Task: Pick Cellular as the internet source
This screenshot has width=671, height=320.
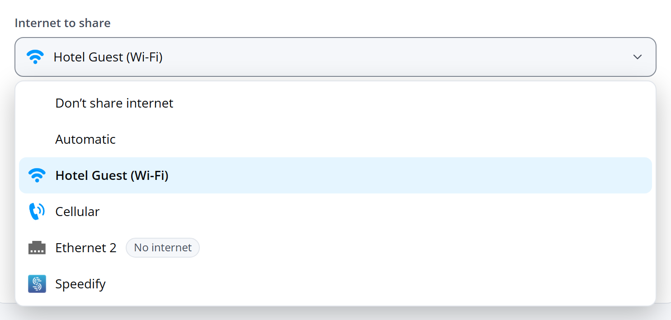Action: (x=335, y=212)
